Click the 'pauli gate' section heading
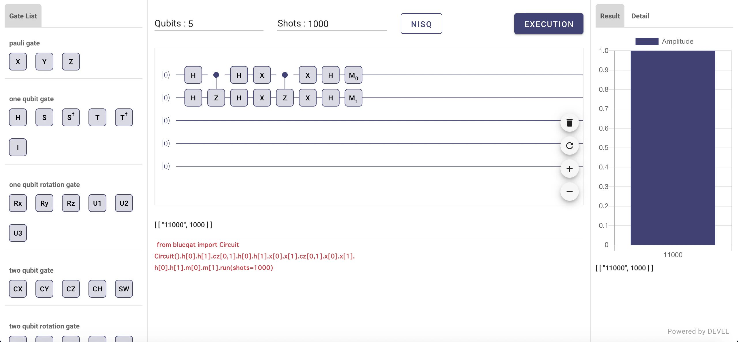The image size is (738, 342). click(x=25, y=43)
